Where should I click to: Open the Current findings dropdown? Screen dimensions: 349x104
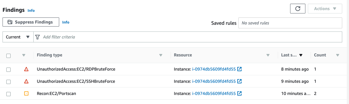click(18, 37)
